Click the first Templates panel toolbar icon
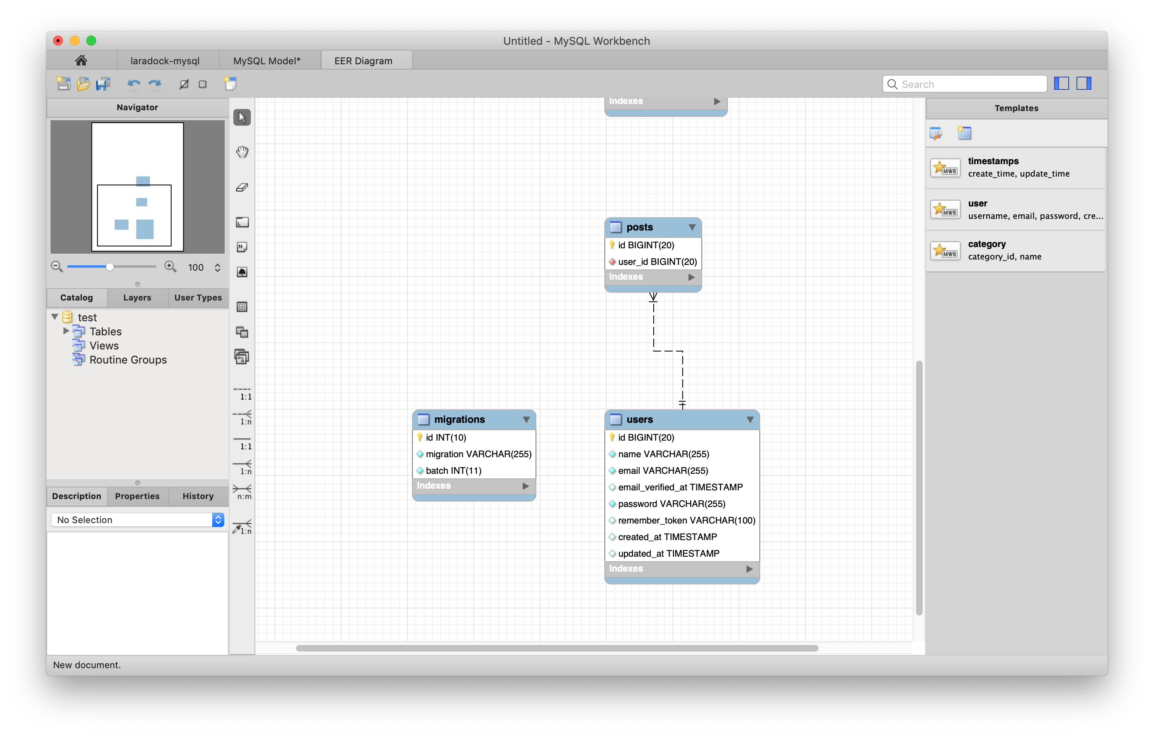This screenshot has width=1154, height=737. (x=936, y=133)
